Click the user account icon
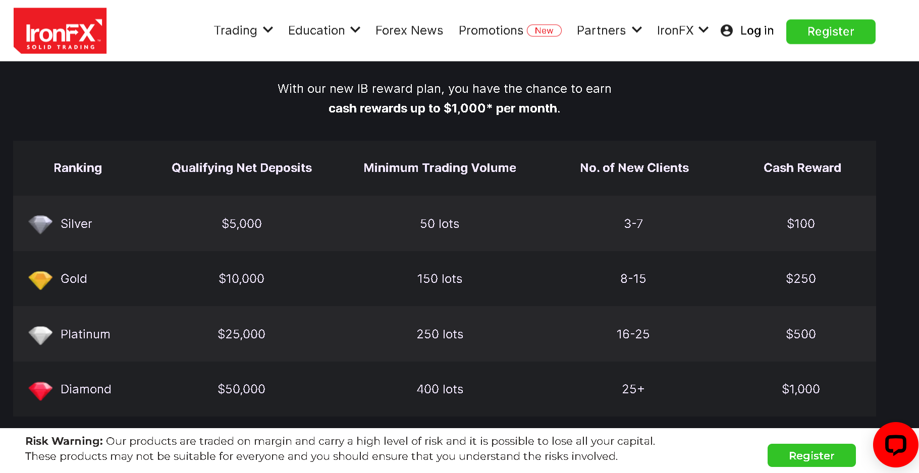The image size is (919, 473). click(726, 31)
